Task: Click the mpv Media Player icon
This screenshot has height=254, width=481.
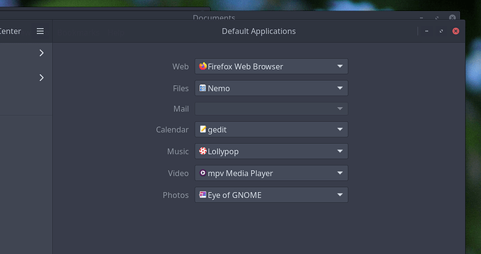Action: click(x=203, y=173)
